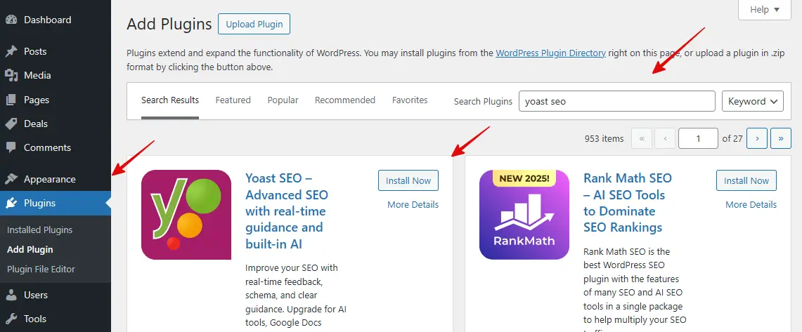
Task: Click the Upload Plugin button
Action: coord(254,24)
